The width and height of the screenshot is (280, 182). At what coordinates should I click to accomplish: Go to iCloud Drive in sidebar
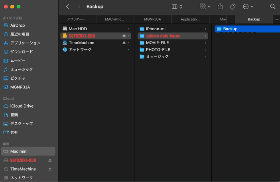[x=22, y=106]
